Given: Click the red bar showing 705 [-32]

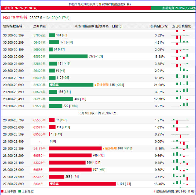Looking at the screenshot, I should click(x=70, y=155).
